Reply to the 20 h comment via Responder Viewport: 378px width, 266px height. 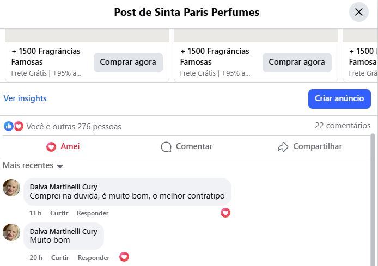(94, 258)
